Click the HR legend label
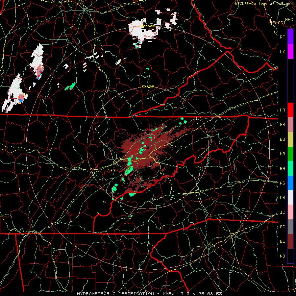 282,154
